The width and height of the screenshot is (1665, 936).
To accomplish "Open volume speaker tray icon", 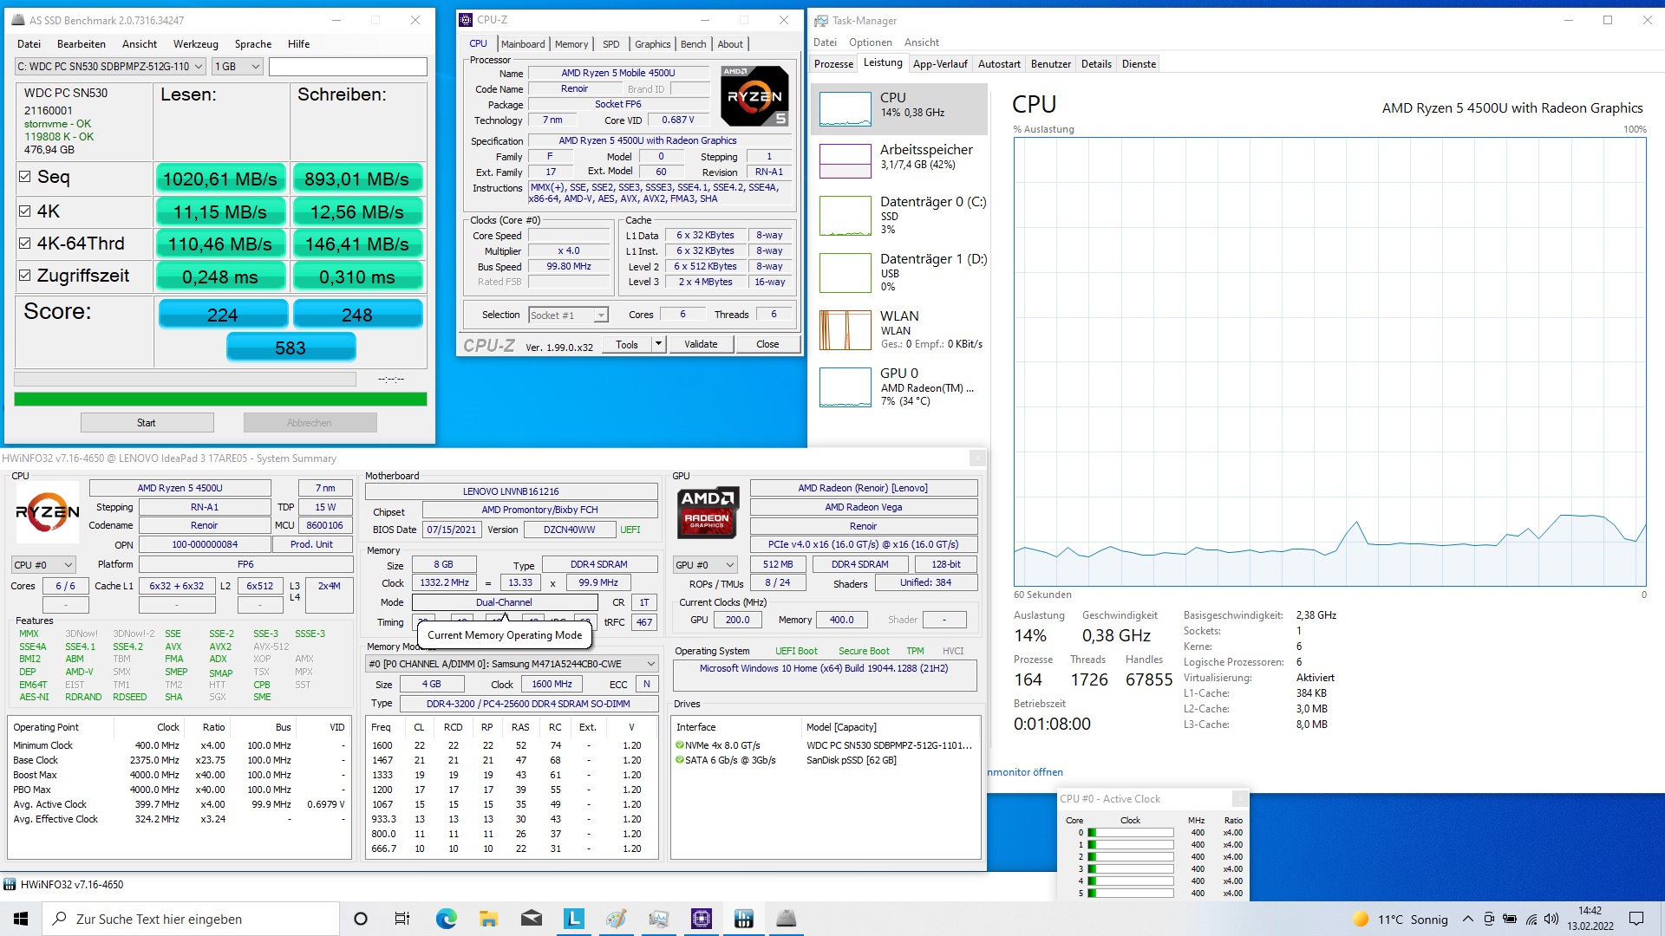I will click(1551, 919).
